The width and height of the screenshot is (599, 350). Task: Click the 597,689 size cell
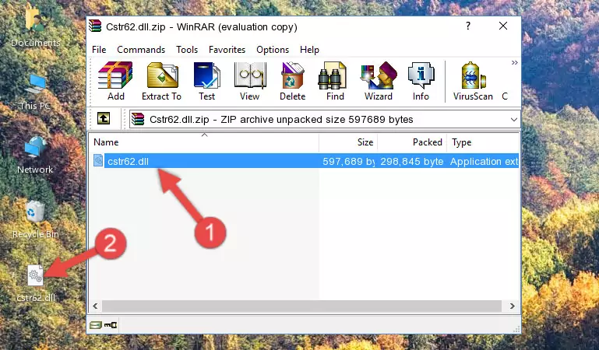click(348, 161)
